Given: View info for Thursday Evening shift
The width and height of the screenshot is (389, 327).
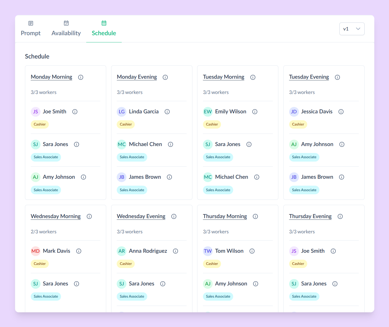Looking at the screenshot, I should tap(340, 216).
